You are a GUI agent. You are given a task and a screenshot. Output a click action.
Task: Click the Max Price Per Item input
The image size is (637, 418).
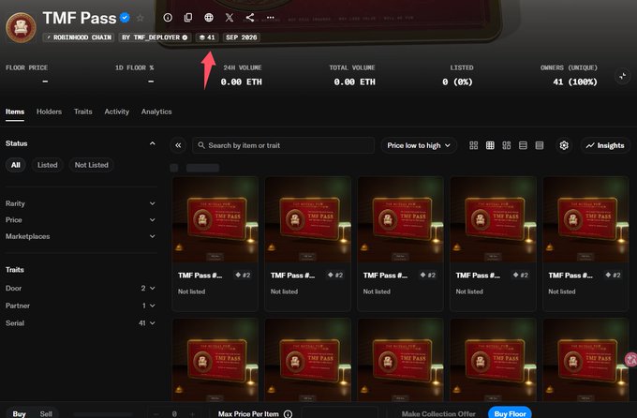coord(340,413)
